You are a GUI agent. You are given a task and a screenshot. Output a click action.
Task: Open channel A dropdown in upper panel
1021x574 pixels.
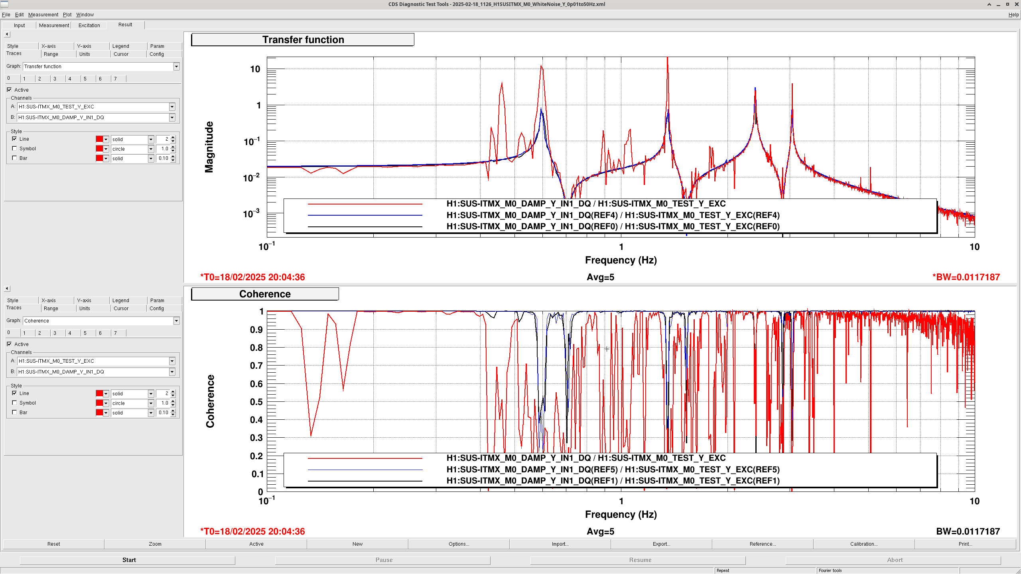pyautogui.click(x=172, y=107)
